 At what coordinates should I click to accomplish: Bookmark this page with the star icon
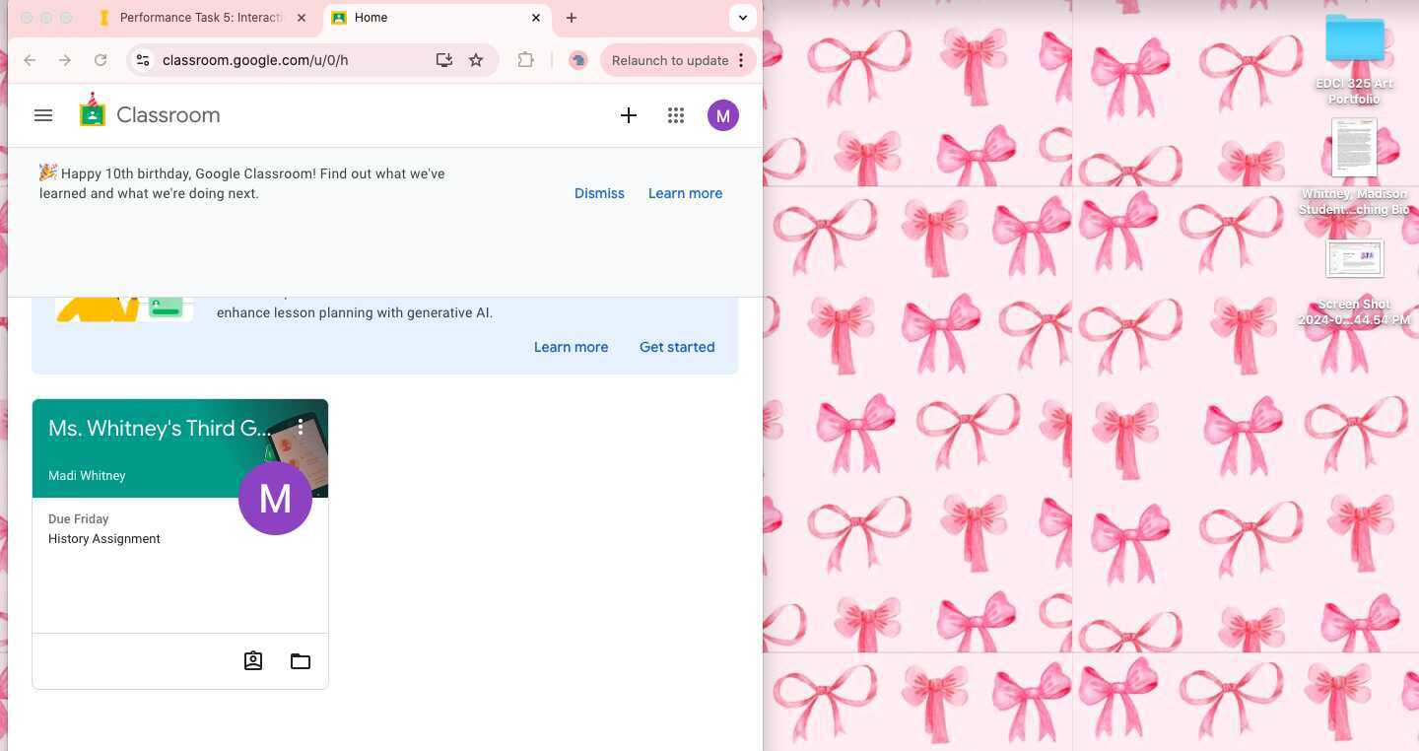point(476,60)
